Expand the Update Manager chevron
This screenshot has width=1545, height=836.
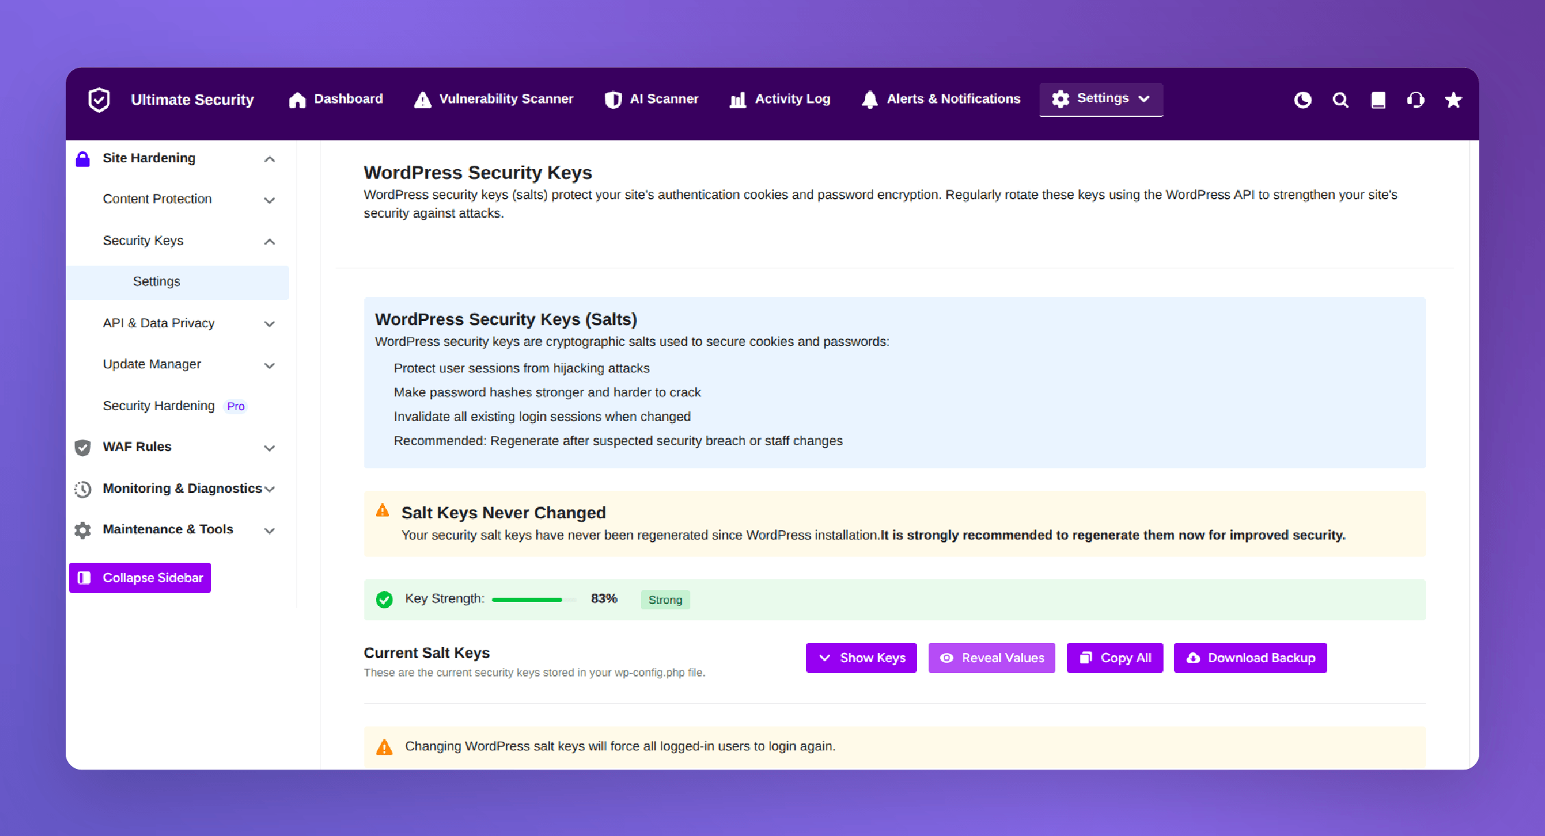pyautogui.click(x=270, y=366)
